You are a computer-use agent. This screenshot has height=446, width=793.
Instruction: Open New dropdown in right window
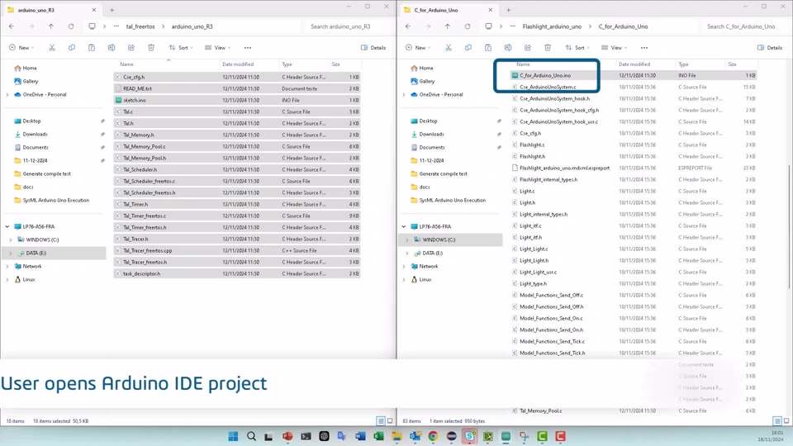(x=418, y=48)
